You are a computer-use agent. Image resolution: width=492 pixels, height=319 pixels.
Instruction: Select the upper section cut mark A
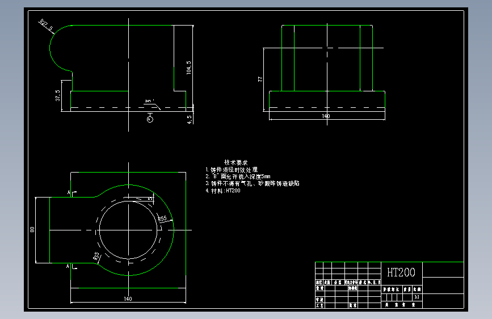coord(69,192)
